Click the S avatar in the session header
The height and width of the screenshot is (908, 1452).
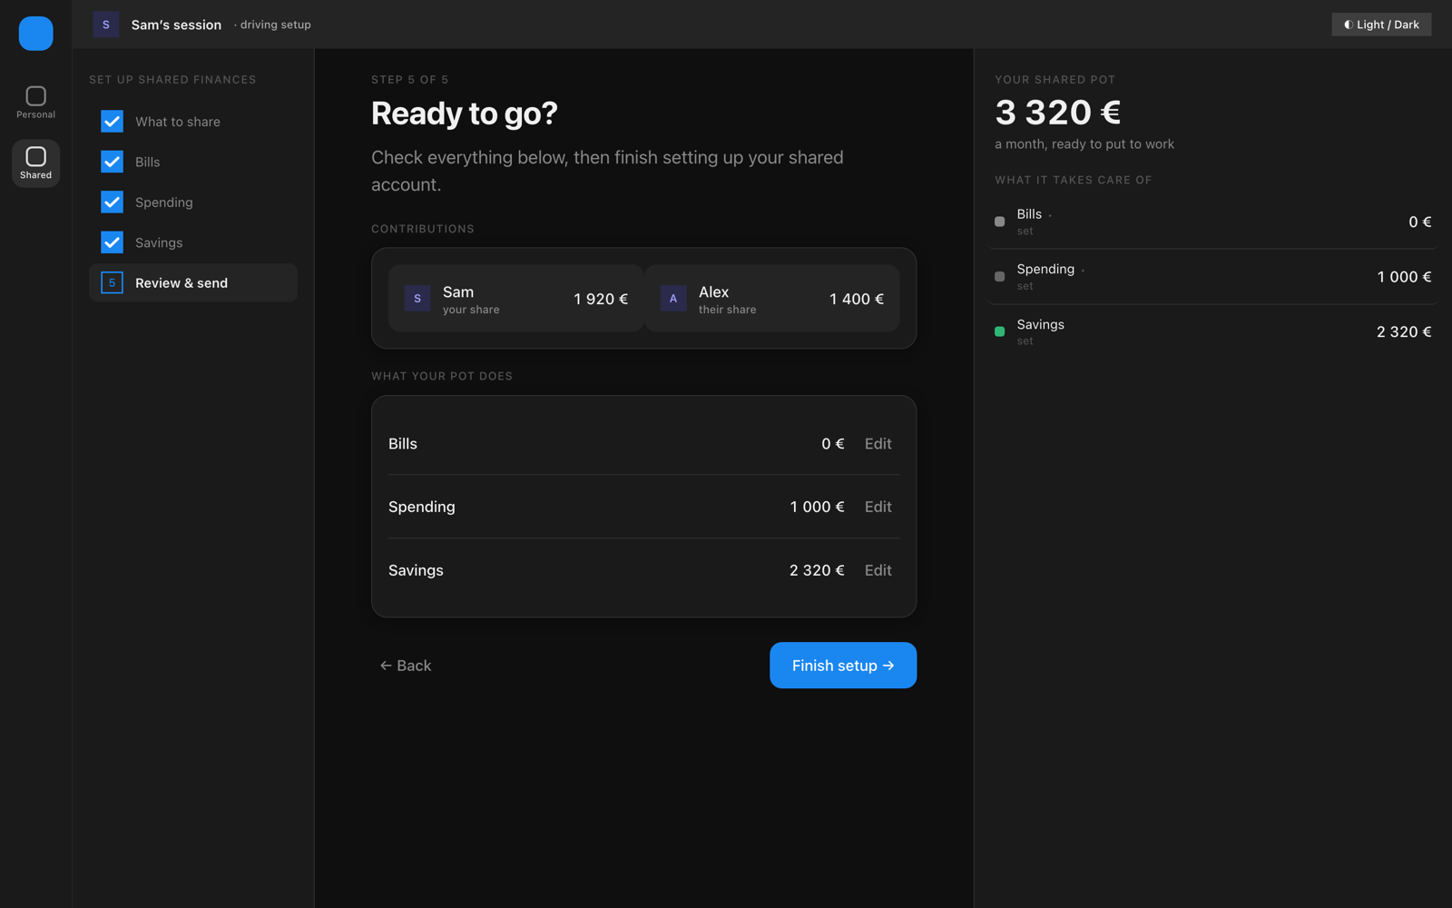(x=105, y=25)
